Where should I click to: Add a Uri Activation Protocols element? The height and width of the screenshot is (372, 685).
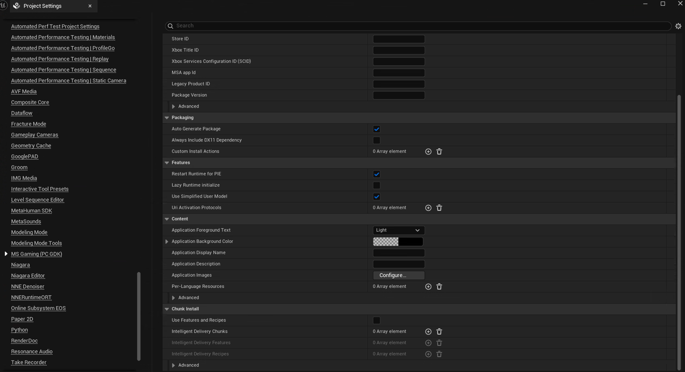pos(428,208)
